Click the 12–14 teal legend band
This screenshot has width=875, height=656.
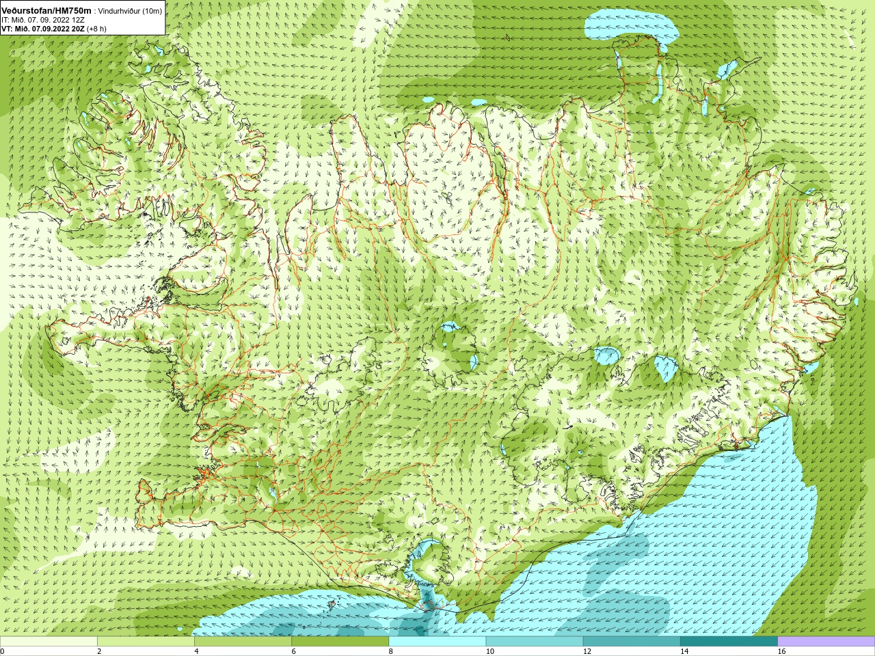point(632,642)
